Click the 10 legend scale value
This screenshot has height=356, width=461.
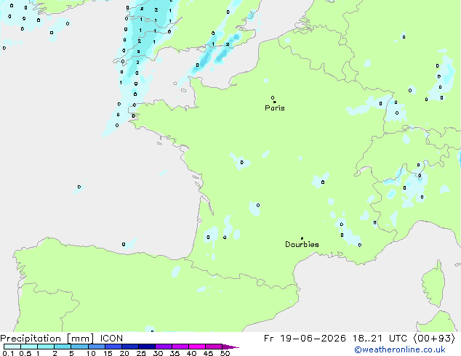tap(91, 353)
